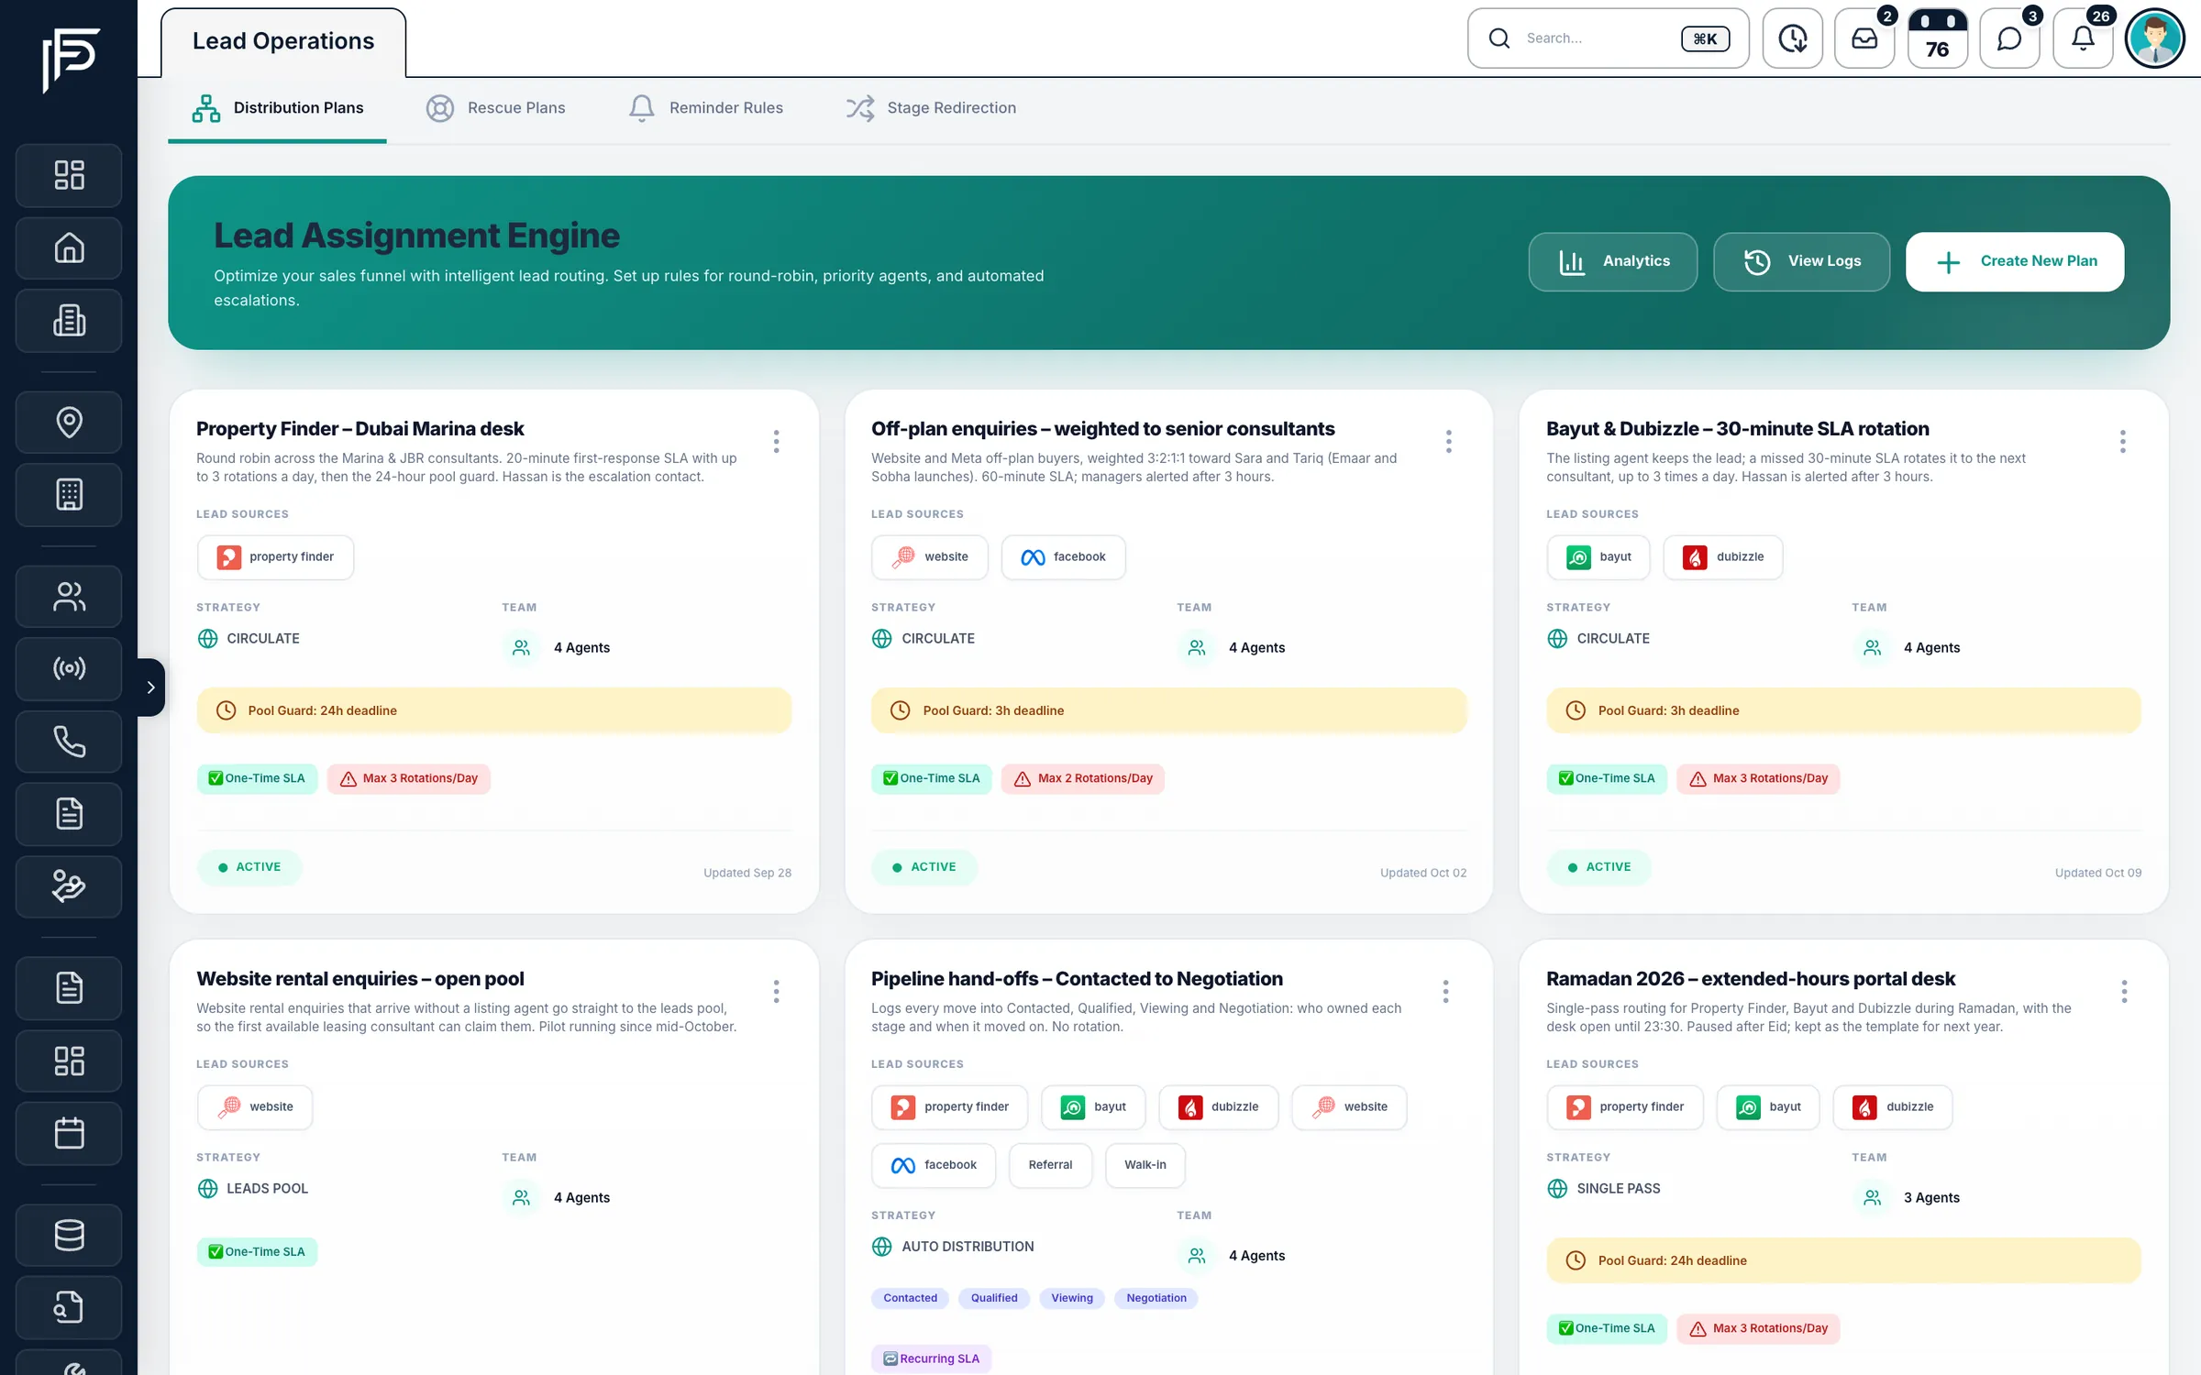Open options menu for Bayut & Dubizzle plan
The height and width of the screenshot is (1375, 2201).
click(x=2123, y=442)
